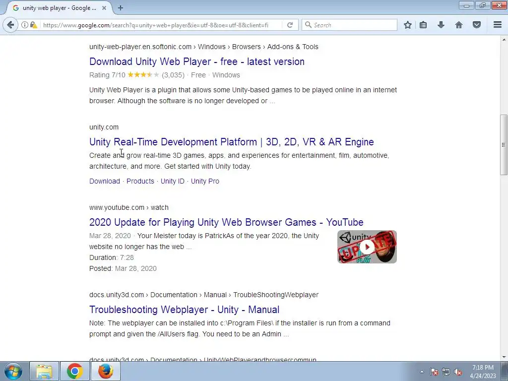Open the Firefox hamburger menu
The width and height of the screenshot is (508, 381).
coord(498,25)
